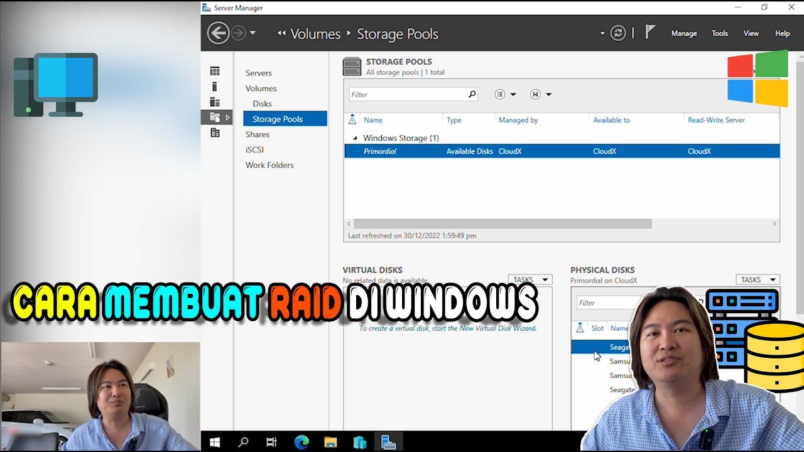Open the Disks page

263,104
